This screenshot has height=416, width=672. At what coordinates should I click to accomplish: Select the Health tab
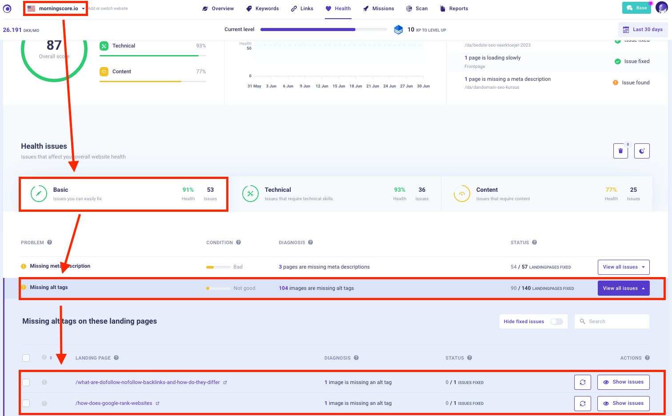pyautogui.click(x=338, y=8)
